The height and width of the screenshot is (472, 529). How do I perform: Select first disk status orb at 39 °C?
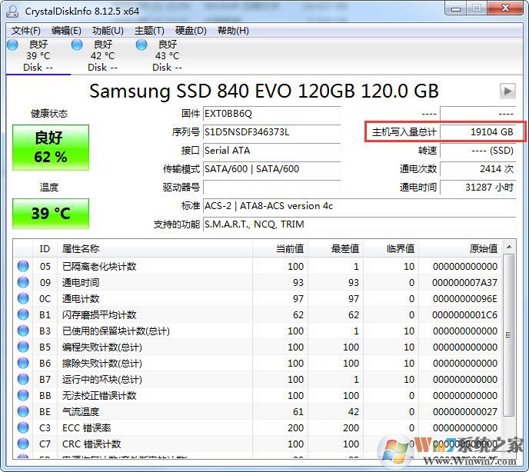click(12, 45)
